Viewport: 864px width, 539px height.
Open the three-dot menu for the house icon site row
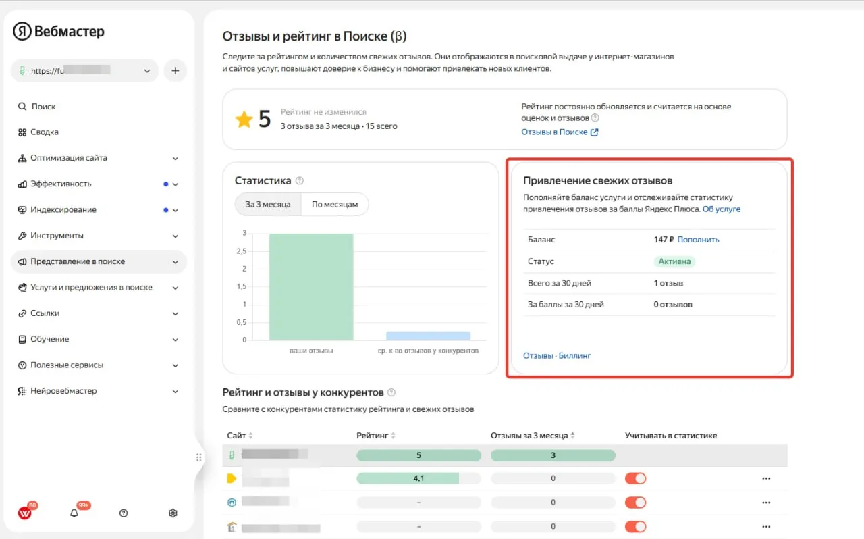point(766,526)
